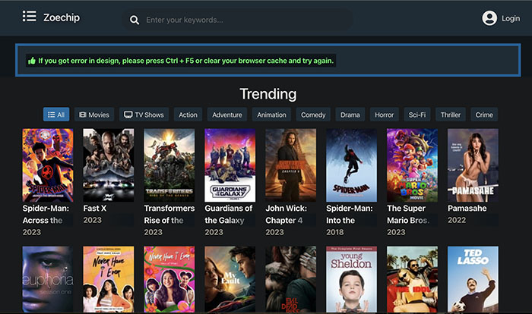This screenshot has width=532, height=314.
Task: Click the search magnifier icon
Action: (135, 20)
